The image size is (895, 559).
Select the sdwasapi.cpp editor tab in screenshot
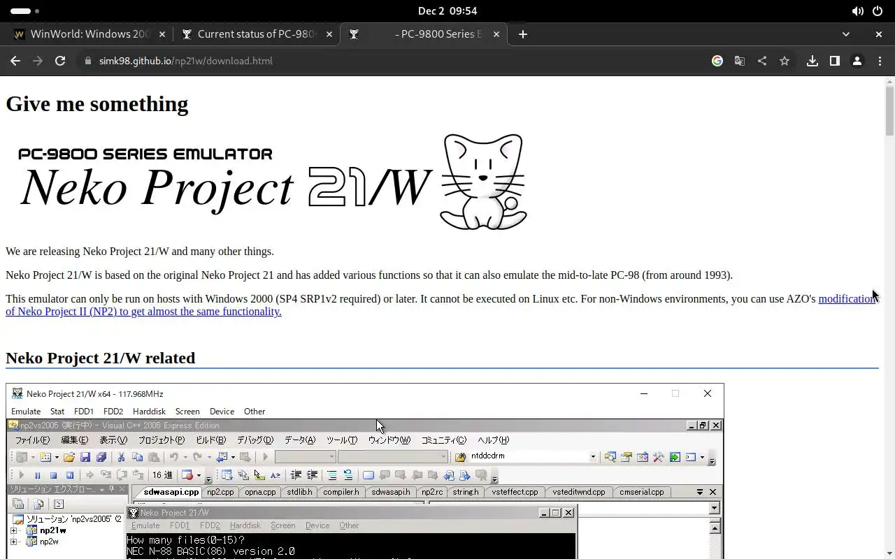[x=171, y=492]
